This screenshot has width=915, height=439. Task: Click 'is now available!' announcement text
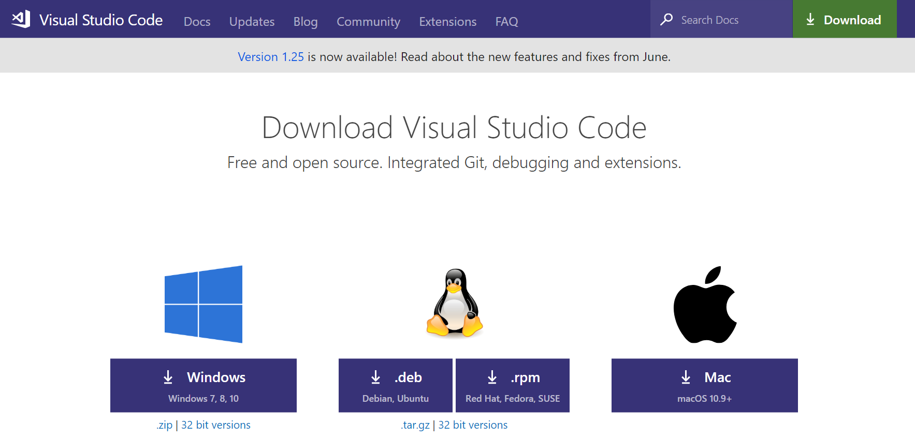(353, 57)
